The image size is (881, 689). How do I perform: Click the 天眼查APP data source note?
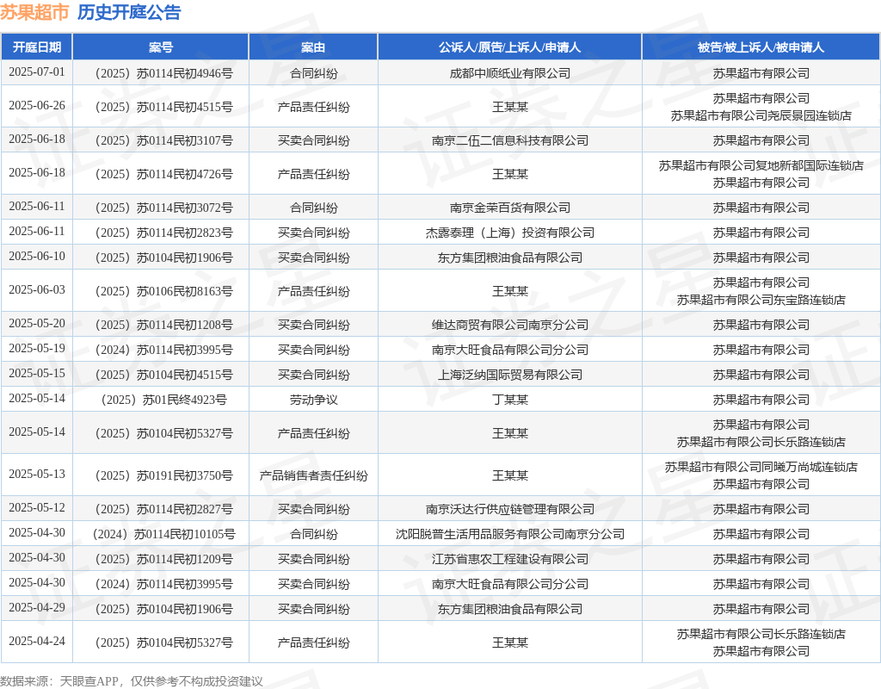[x=131, y=681]
